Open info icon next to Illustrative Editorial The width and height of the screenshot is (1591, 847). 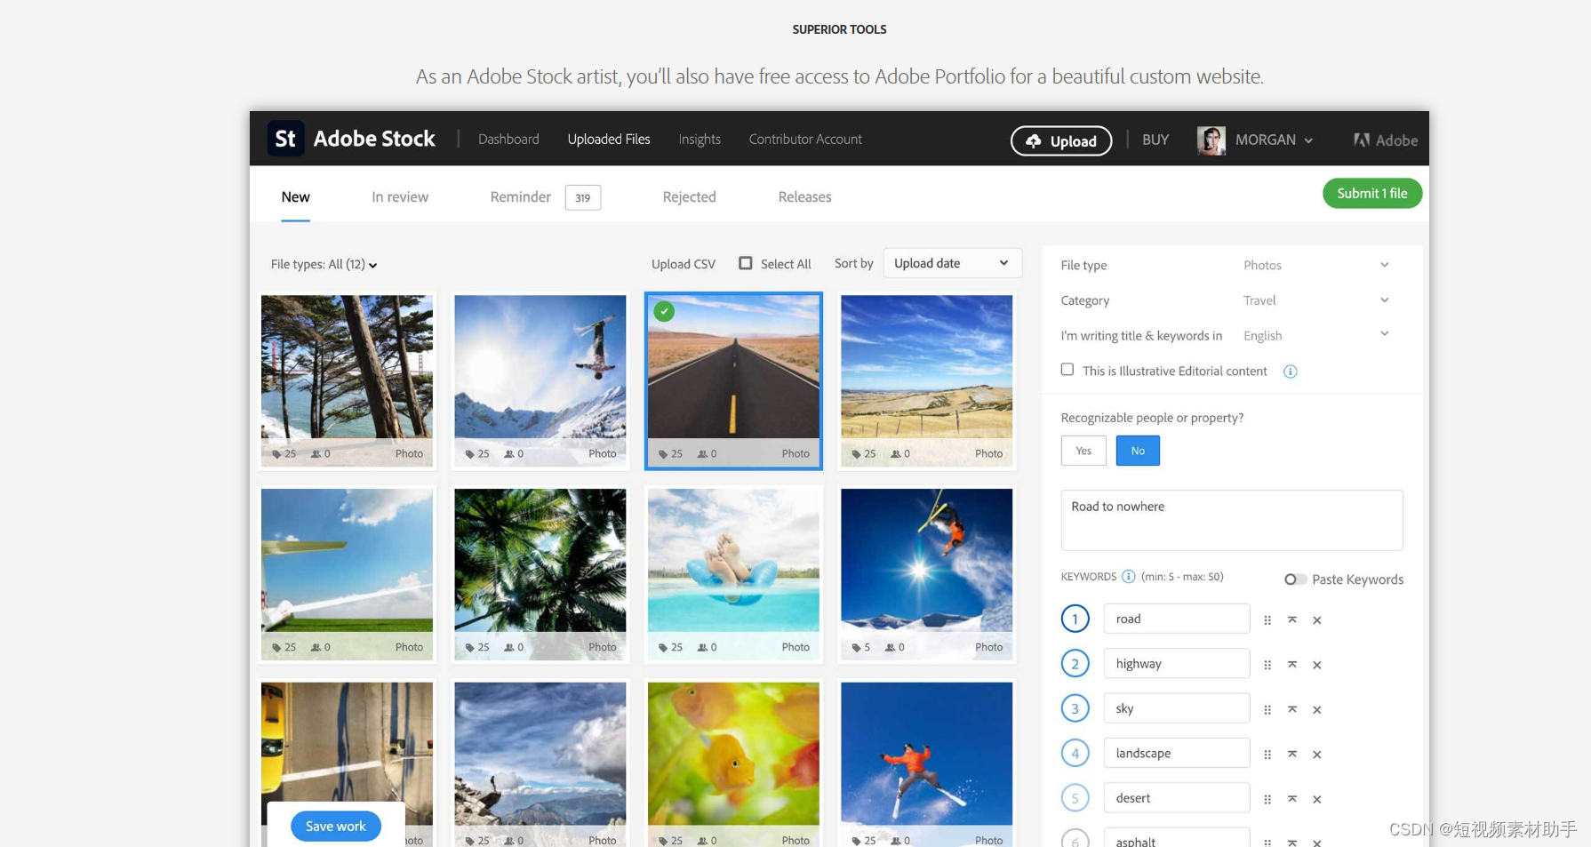tap(1290, 372)
